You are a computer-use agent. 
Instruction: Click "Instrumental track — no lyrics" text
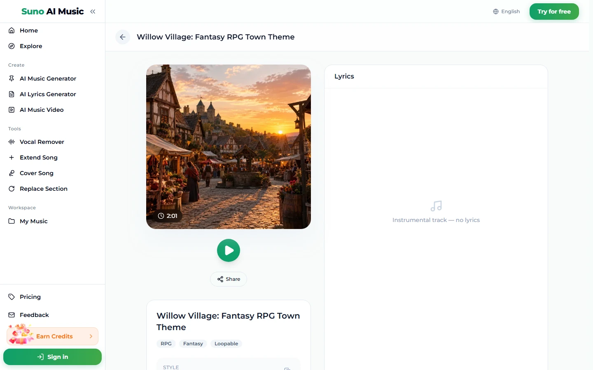436,220
